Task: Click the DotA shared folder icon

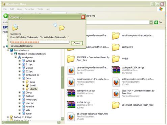Action: (27, 82)
